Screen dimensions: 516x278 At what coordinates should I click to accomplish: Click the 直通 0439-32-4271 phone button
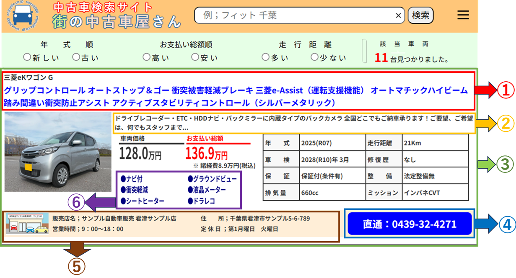coord(410,224)
